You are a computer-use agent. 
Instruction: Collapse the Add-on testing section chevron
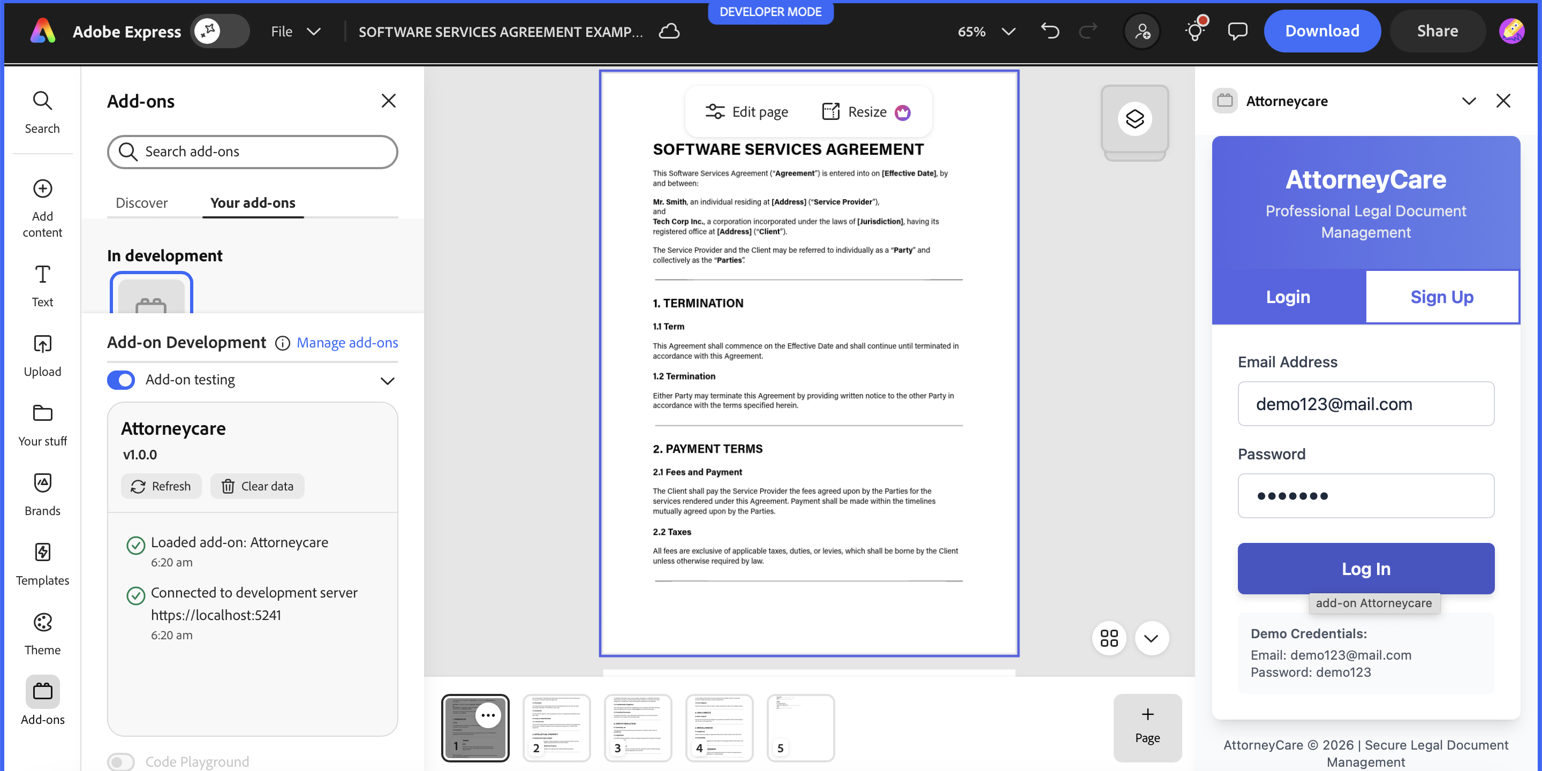387,381
